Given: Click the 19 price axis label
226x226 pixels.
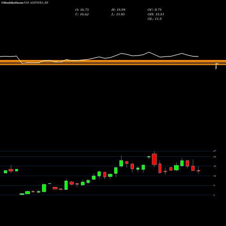Looking at the screenshot, I should coord(215,166).
